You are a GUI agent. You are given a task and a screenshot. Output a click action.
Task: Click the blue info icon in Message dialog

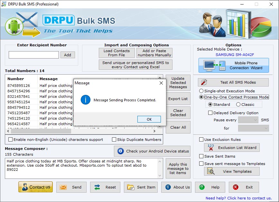pyautogui.click(x=85, y=100)
